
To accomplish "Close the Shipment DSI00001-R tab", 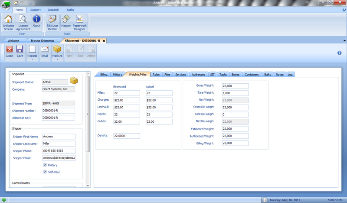I will point(104,40).
